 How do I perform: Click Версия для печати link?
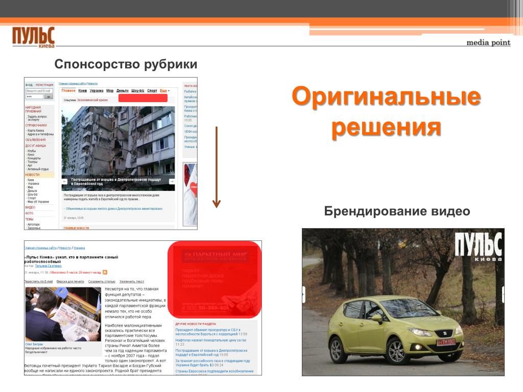[x=70, y=282]
